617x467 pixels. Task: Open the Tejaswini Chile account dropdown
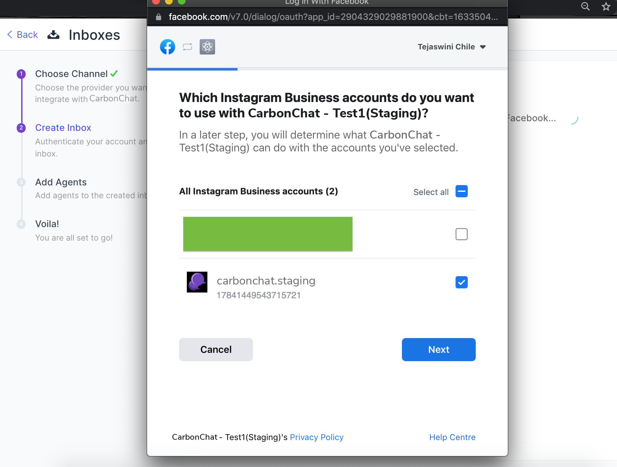click(451, 47)
